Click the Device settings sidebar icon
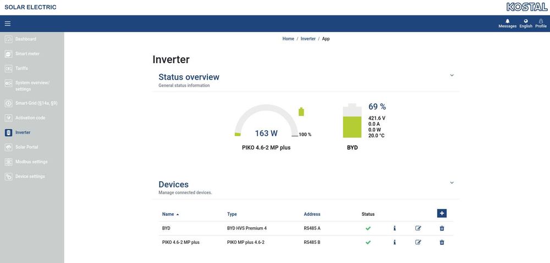This screenshot has height=263, width=550. [x=8, y=177]
